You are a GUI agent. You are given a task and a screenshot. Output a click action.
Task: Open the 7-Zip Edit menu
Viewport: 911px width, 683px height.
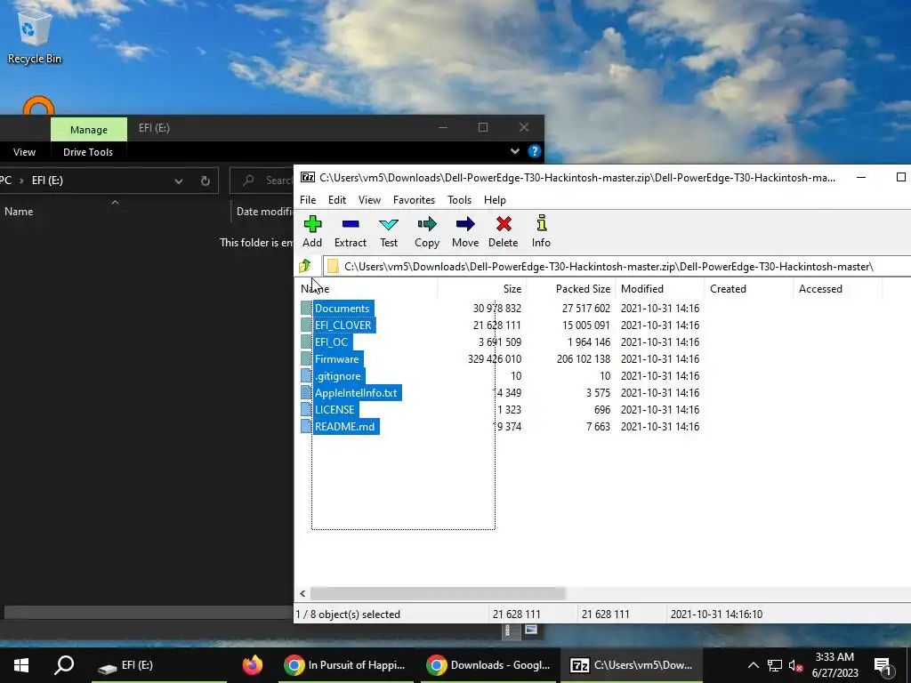tap(337, 200)
